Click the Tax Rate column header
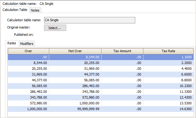Screen dimensions: 196x118 point(168,51)
